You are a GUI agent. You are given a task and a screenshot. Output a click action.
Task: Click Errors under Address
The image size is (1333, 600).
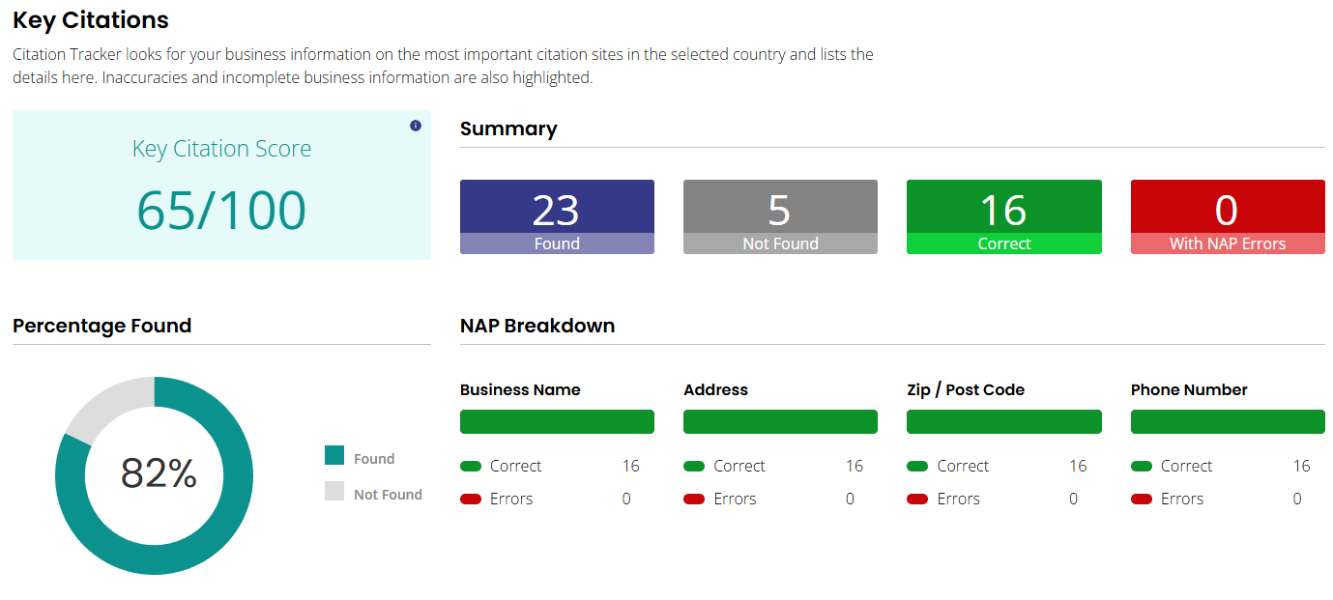pos(735,499)
